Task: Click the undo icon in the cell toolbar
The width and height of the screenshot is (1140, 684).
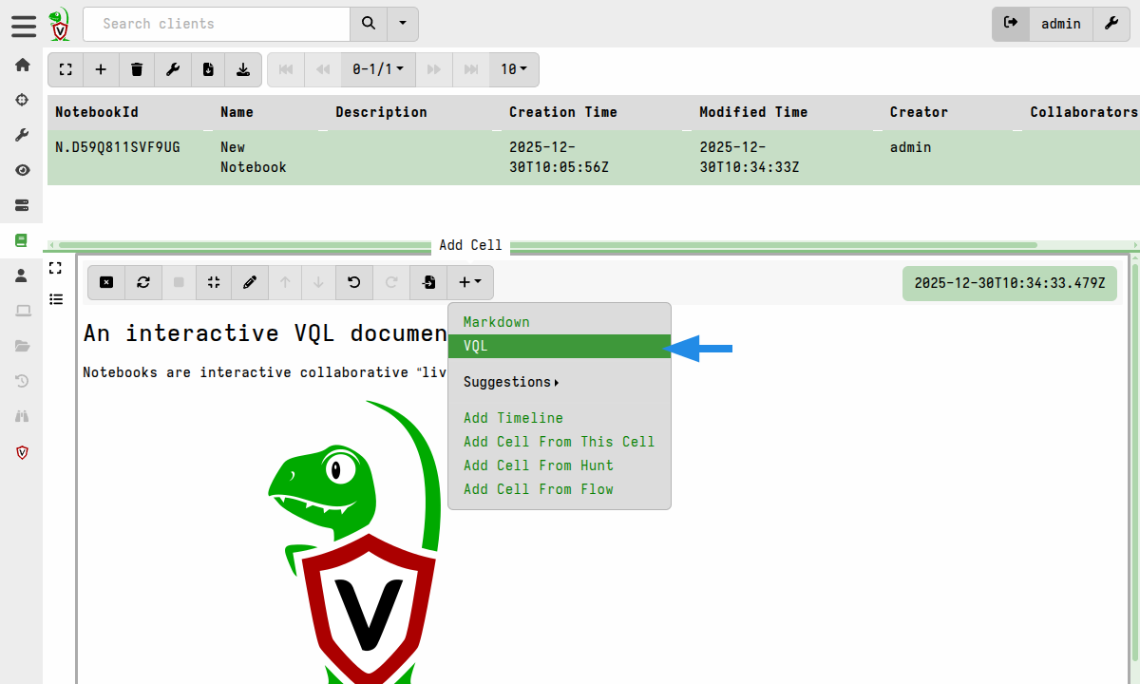Action: click(354, 282)
